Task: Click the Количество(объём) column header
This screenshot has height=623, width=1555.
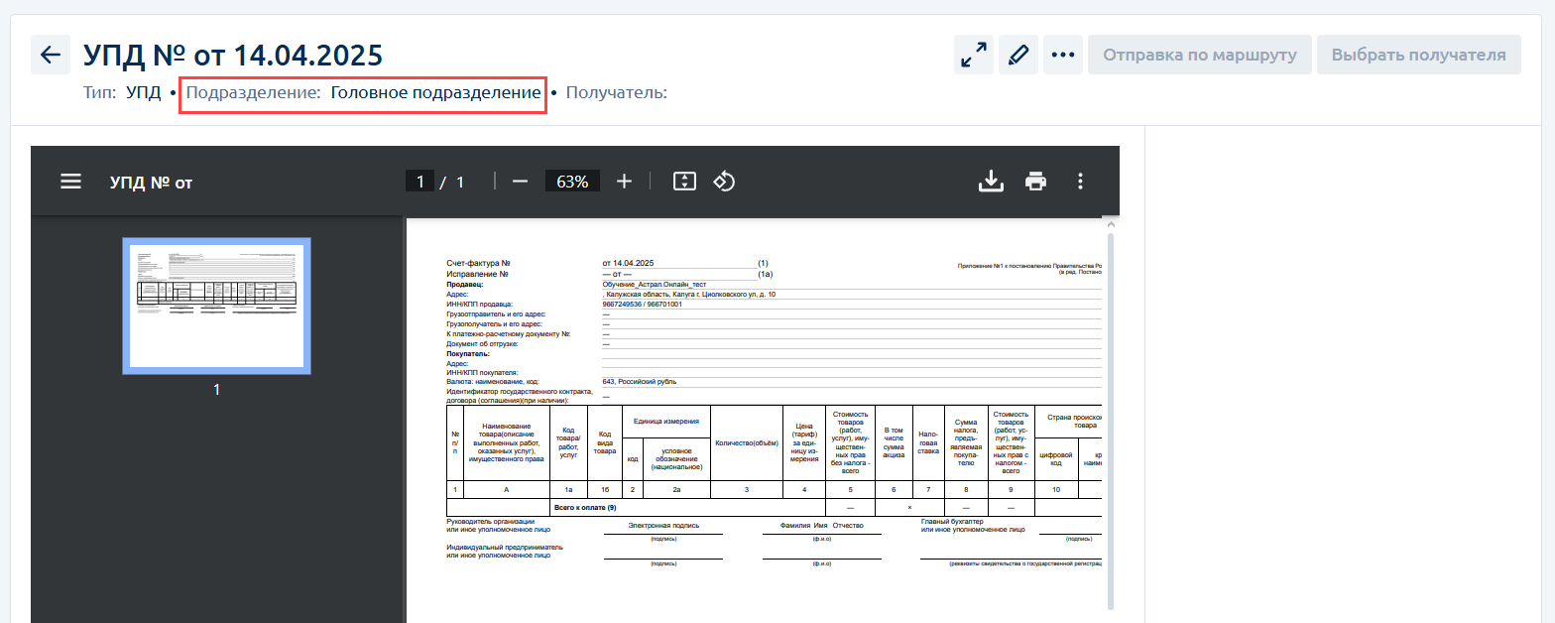Action: tap(747, 442)
